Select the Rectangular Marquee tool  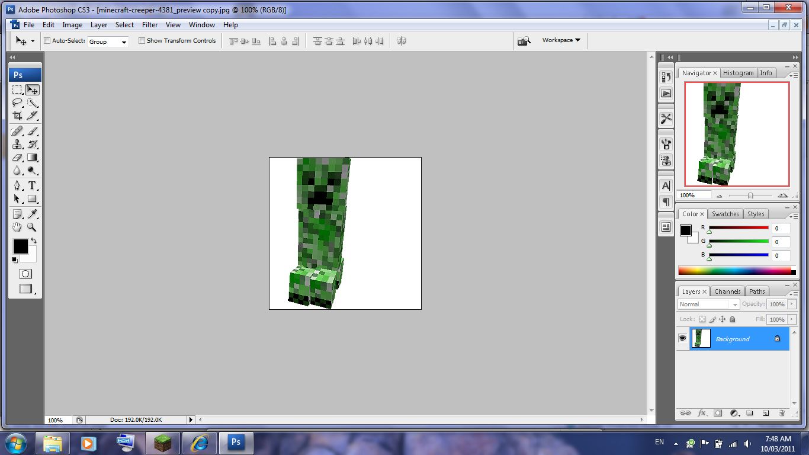click(17, 90)
